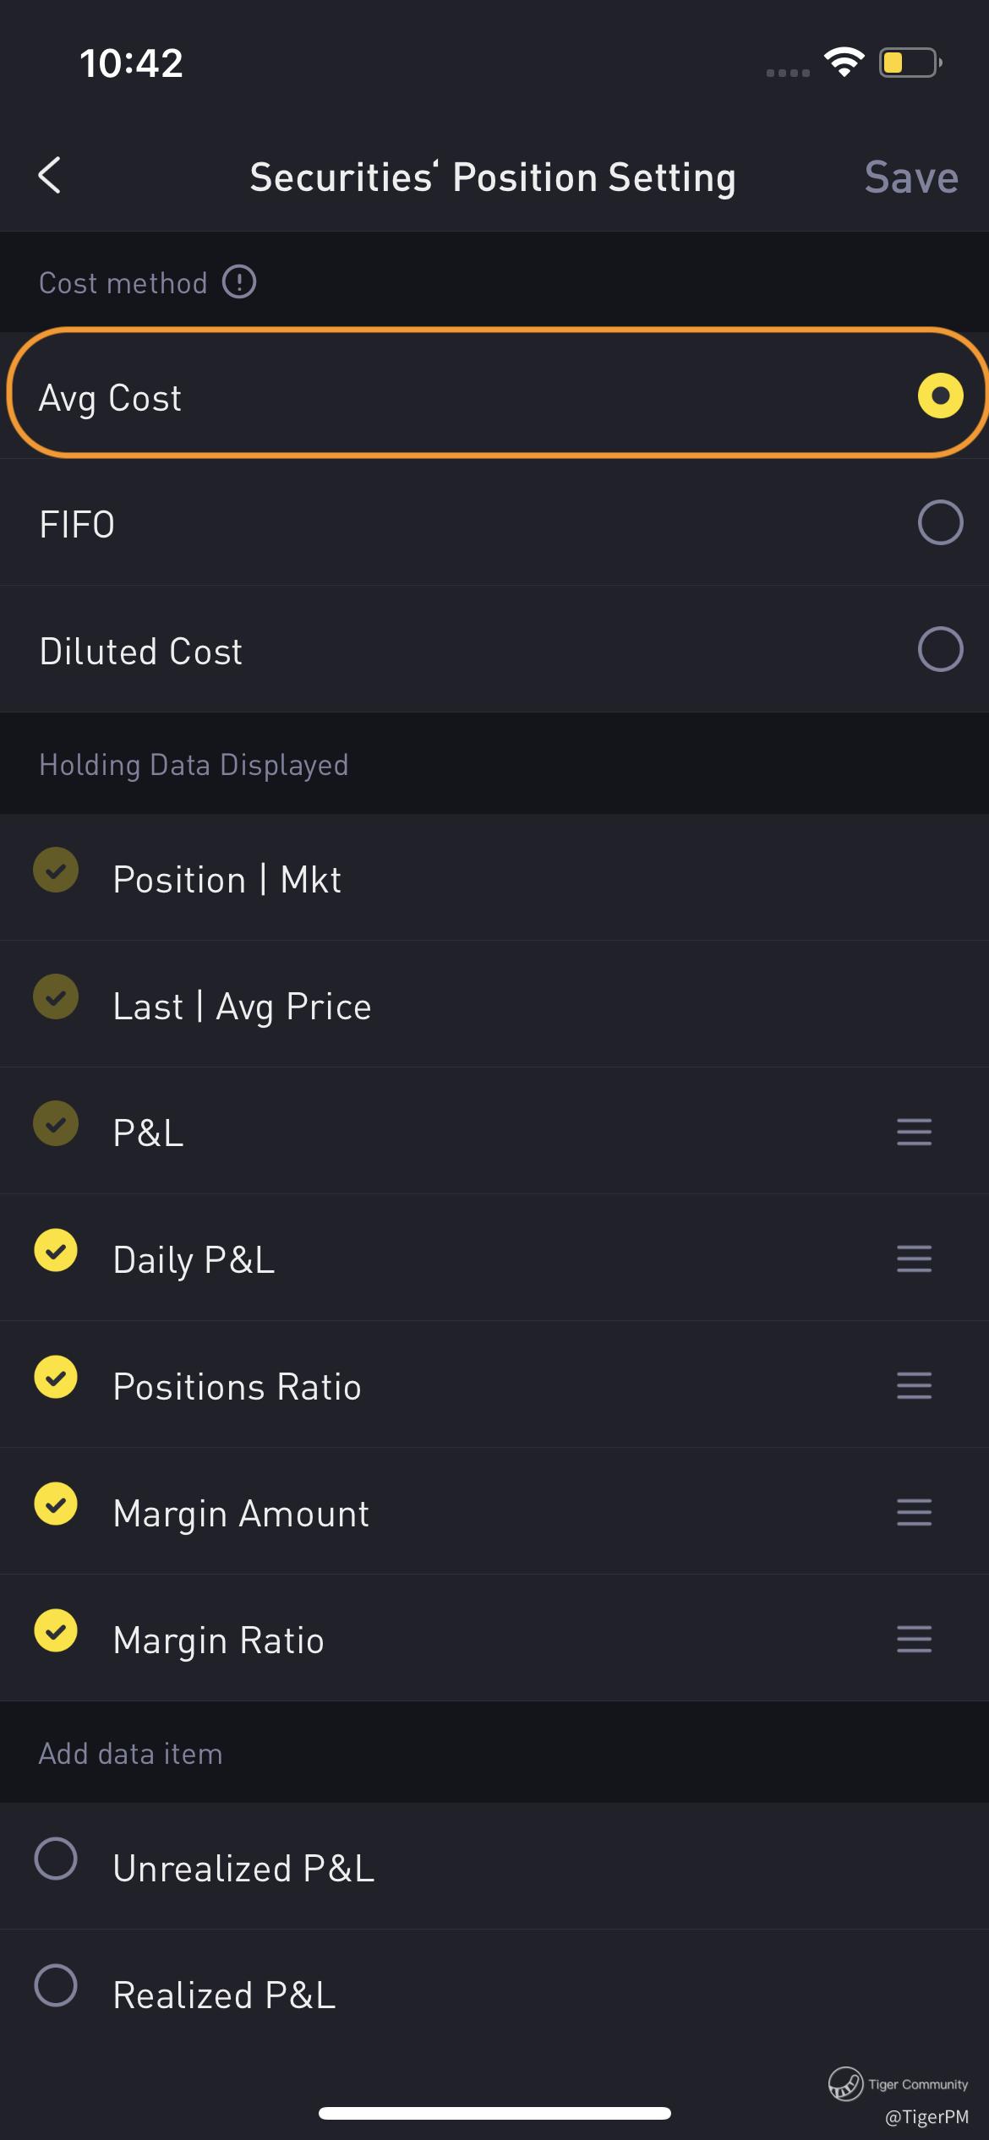Screen dimensions: 989x2140
Task: Tap the Tiger Community logo icon
Action: pyautogui.click(x=844, y=2083)
